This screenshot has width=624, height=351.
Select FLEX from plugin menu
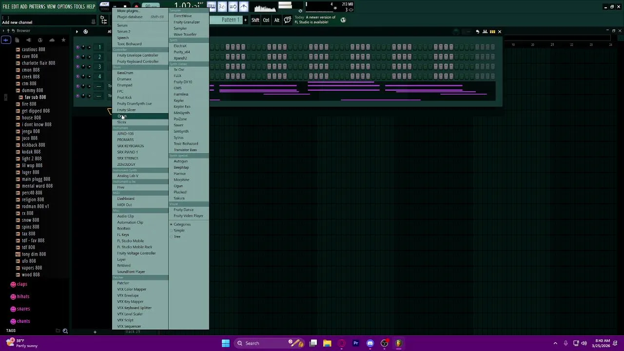pos(177,76)
